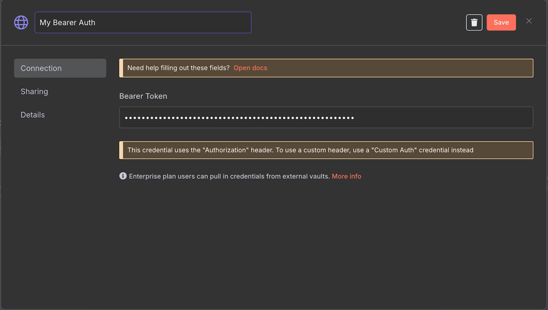
Task: Click the globe credential type icon
Action: (x=21, y=22)
